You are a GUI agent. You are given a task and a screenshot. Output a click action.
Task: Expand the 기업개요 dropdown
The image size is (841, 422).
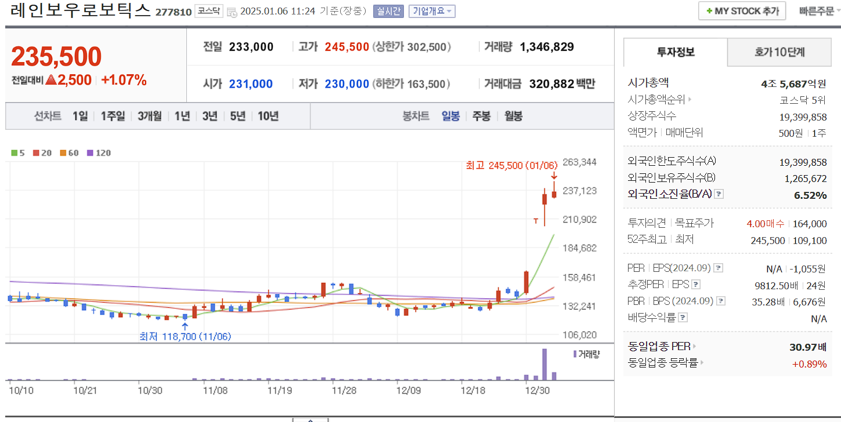(x=432, y=11)
